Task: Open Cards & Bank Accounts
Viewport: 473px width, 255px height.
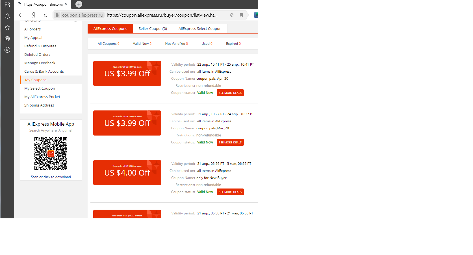Action: click(x=44, y=71)
